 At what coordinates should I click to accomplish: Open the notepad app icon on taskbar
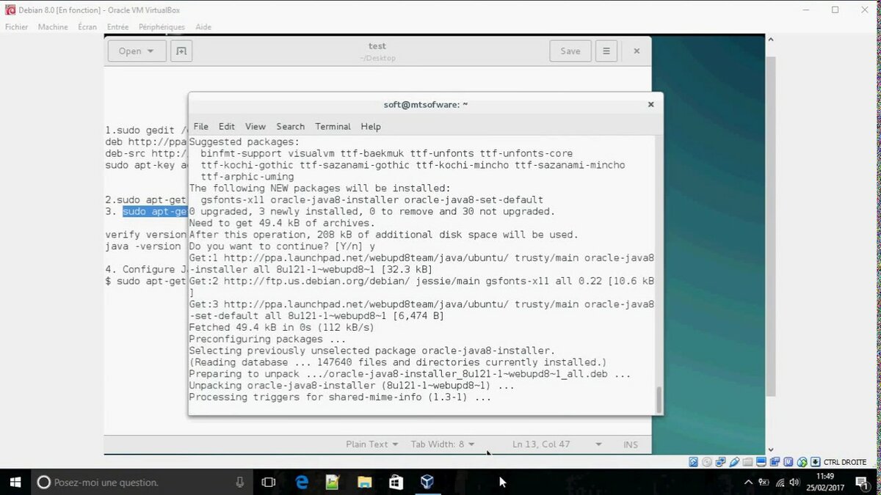point(333,482)
